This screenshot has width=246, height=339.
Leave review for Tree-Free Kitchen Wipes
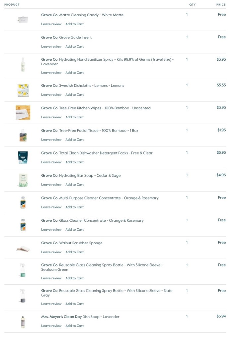51,117
